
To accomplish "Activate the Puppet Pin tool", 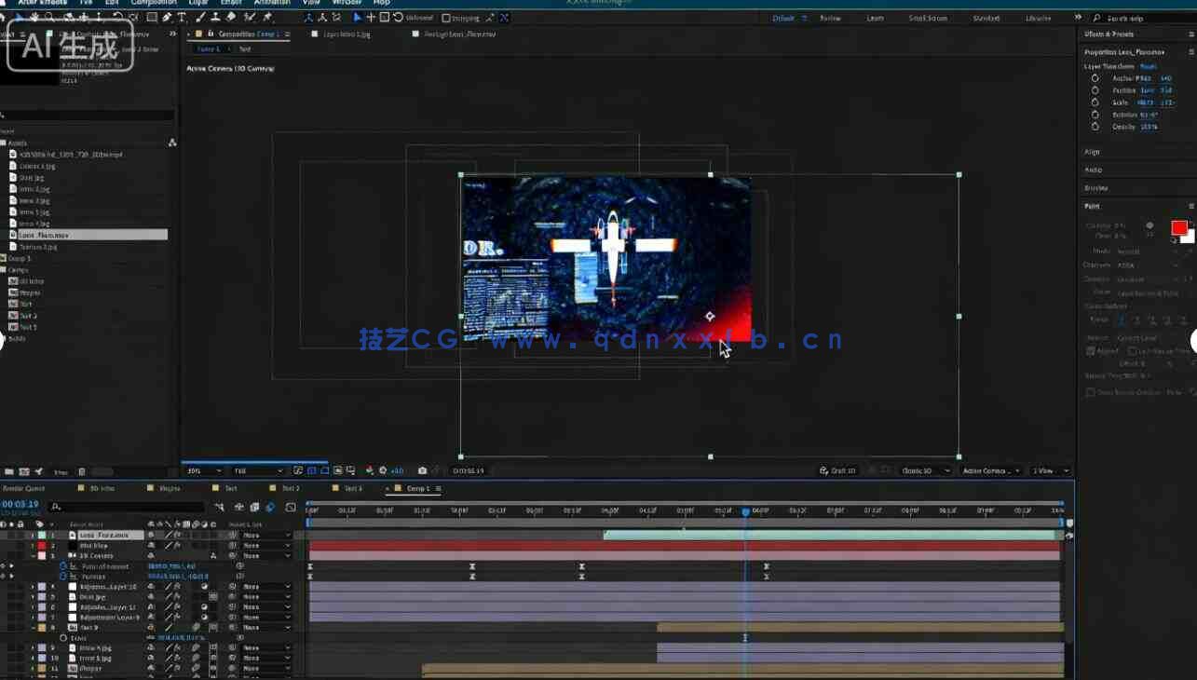I will click(268, 17).
